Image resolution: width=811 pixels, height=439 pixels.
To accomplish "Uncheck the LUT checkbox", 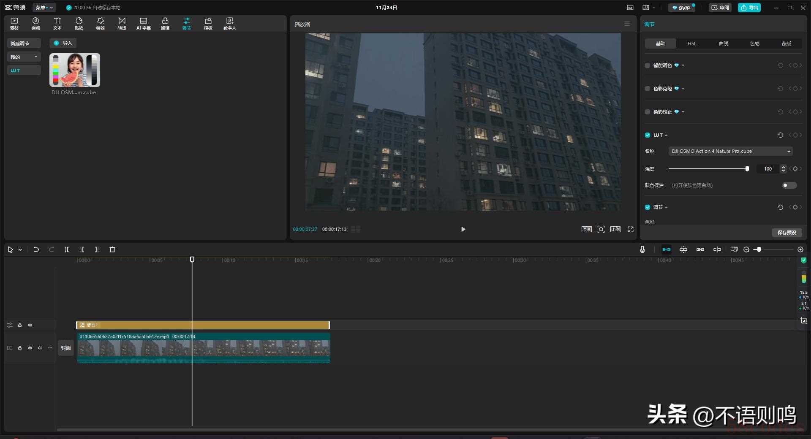I will 648,135.
